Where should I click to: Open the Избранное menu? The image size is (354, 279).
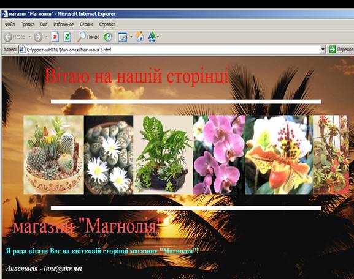(x=64, y=24)
